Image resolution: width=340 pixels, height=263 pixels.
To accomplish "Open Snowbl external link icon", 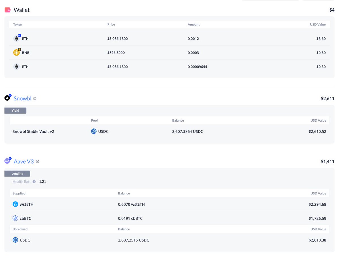I will pyautogui.click(x=35, y=99).
